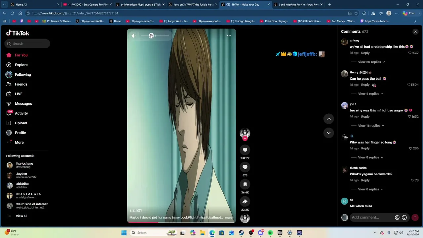Reload the page in the browser
Image resolution: width=423 pixels, height=238 pixels.
coord(12,13)
